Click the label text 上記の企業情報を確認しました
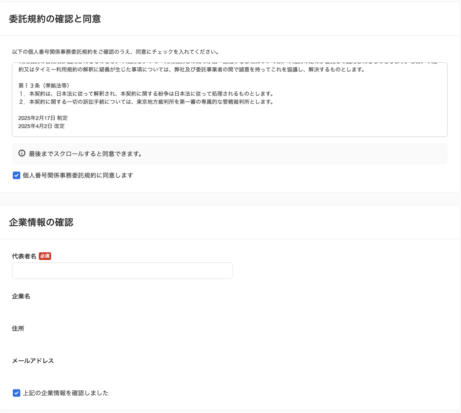Screen dimensions: 461x413 coord(66,393)
